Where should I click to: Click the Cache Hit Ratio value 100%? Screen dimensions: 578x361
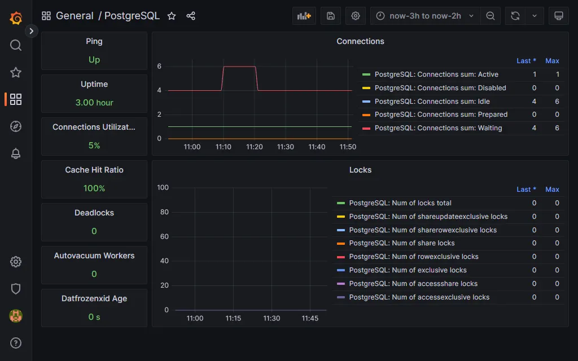[94, 188]
